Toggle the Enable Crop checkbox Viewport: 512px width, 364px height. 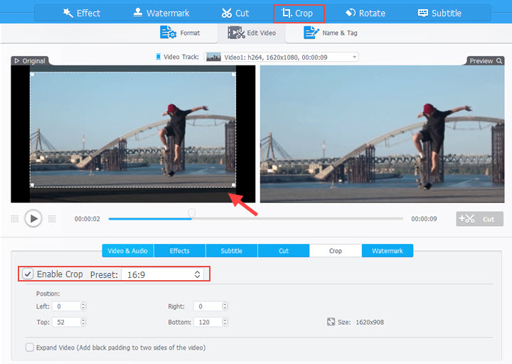coord(28,274)
